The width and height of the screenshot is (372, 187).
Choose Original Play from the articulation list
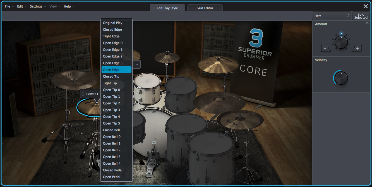113,23
